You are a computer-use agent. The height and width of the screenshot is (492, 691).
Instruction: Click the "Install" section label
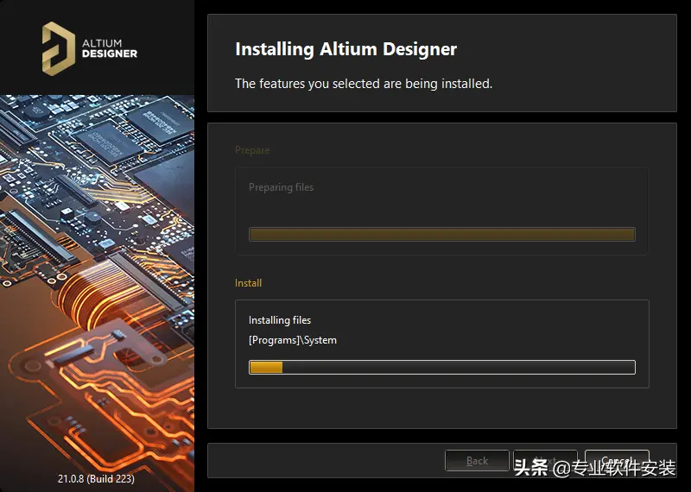(248, 283)
